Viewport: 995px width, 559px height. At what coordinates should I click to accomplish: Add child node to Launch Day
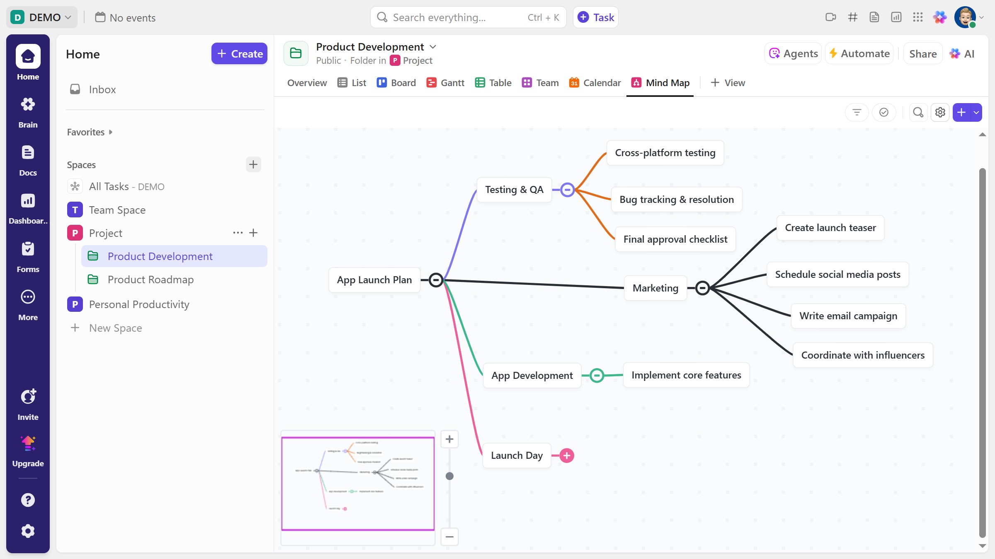[566, 455]
